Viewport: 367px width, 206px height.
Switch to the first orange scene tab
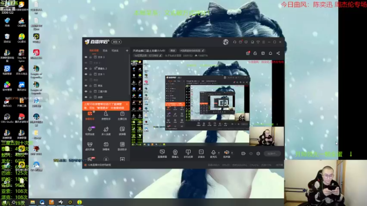[94, 50]
